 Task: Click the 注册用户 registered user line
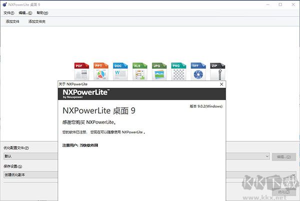click(80, 145)
